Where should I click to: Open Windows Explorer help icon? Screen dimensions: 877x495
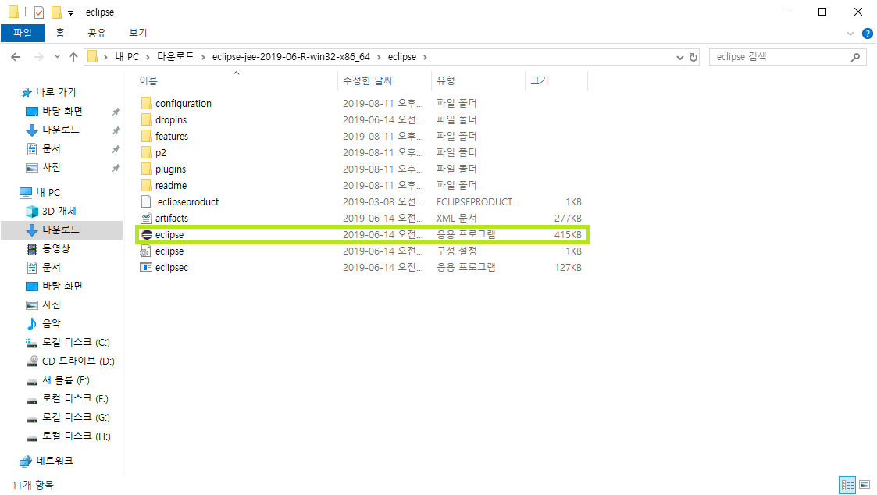[868, 34]
